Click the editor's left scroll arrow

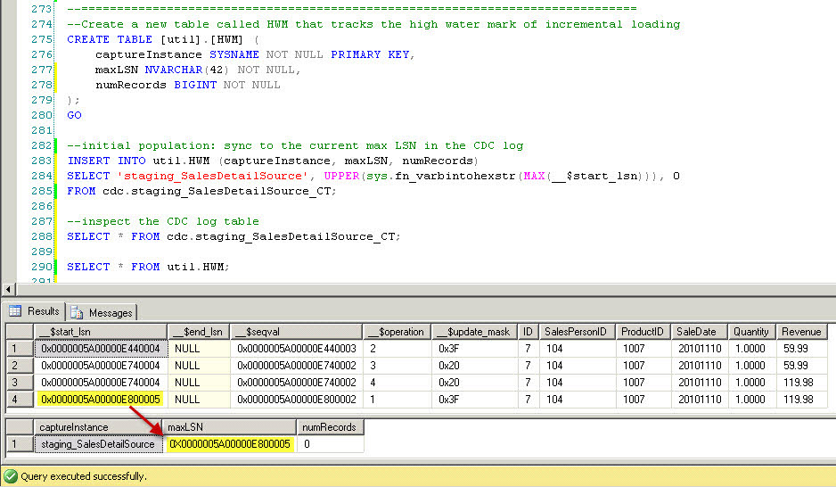tap(9, 290)
